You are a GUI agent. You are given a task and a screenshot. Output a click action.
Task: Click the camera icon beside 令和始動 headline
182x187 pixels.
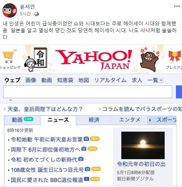click(86, 139)
